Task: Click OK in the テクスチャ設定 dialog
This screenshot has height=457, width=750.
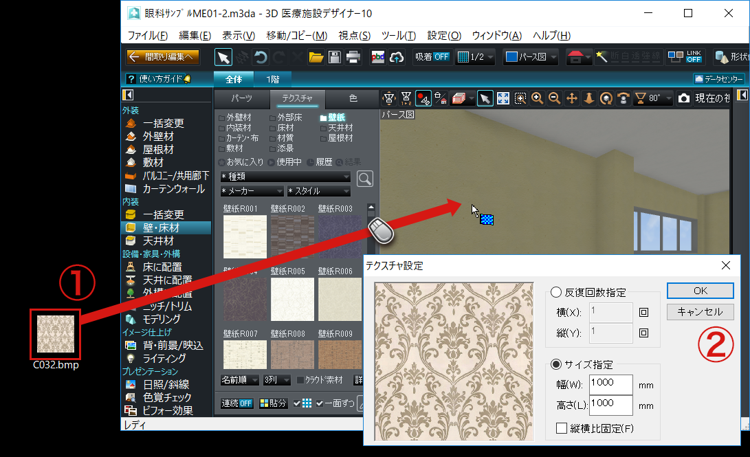Action: 700,291
